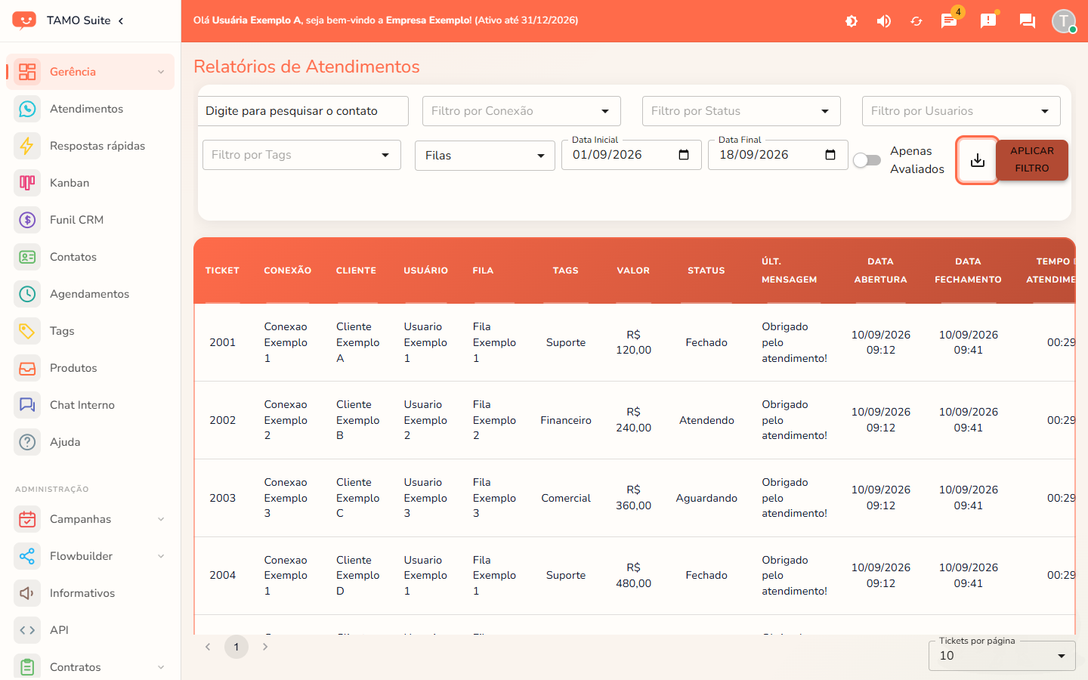Select ticket number 2003 cell
1088x680 pixels.
(223, 499)
